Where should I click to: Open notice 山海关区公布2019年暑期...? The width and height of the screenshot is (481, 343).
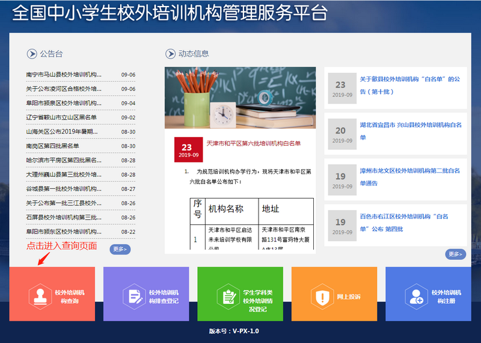pos(62,132)
